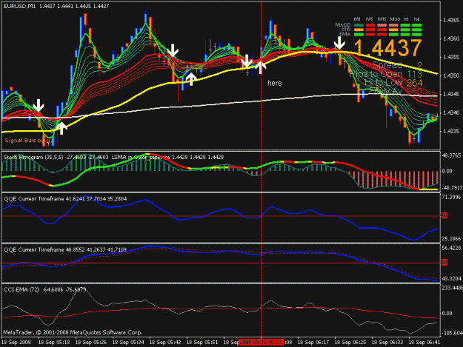Click the EMA H1 signal bar
Screen dimensions: 463x347
click(x=405, y=35)
